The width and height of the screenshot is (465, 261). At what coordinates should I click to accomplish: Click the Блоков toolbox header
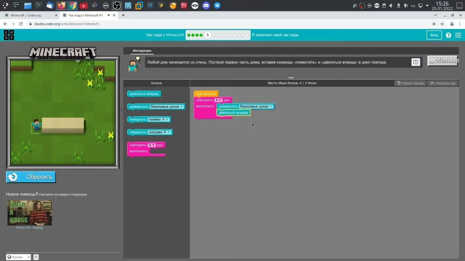coord(157,83)
